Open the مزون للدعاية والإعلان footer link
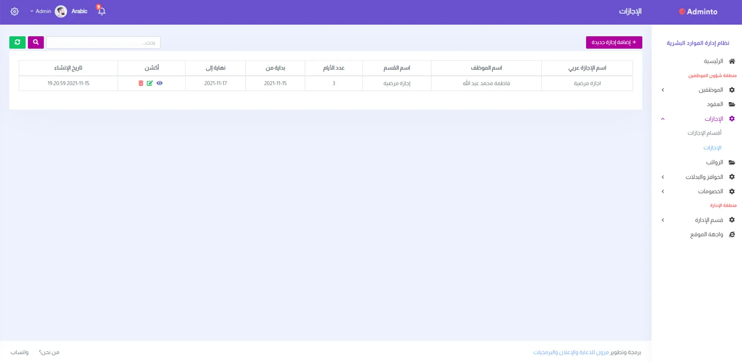 pyautogui.click(x=571, y=352)
